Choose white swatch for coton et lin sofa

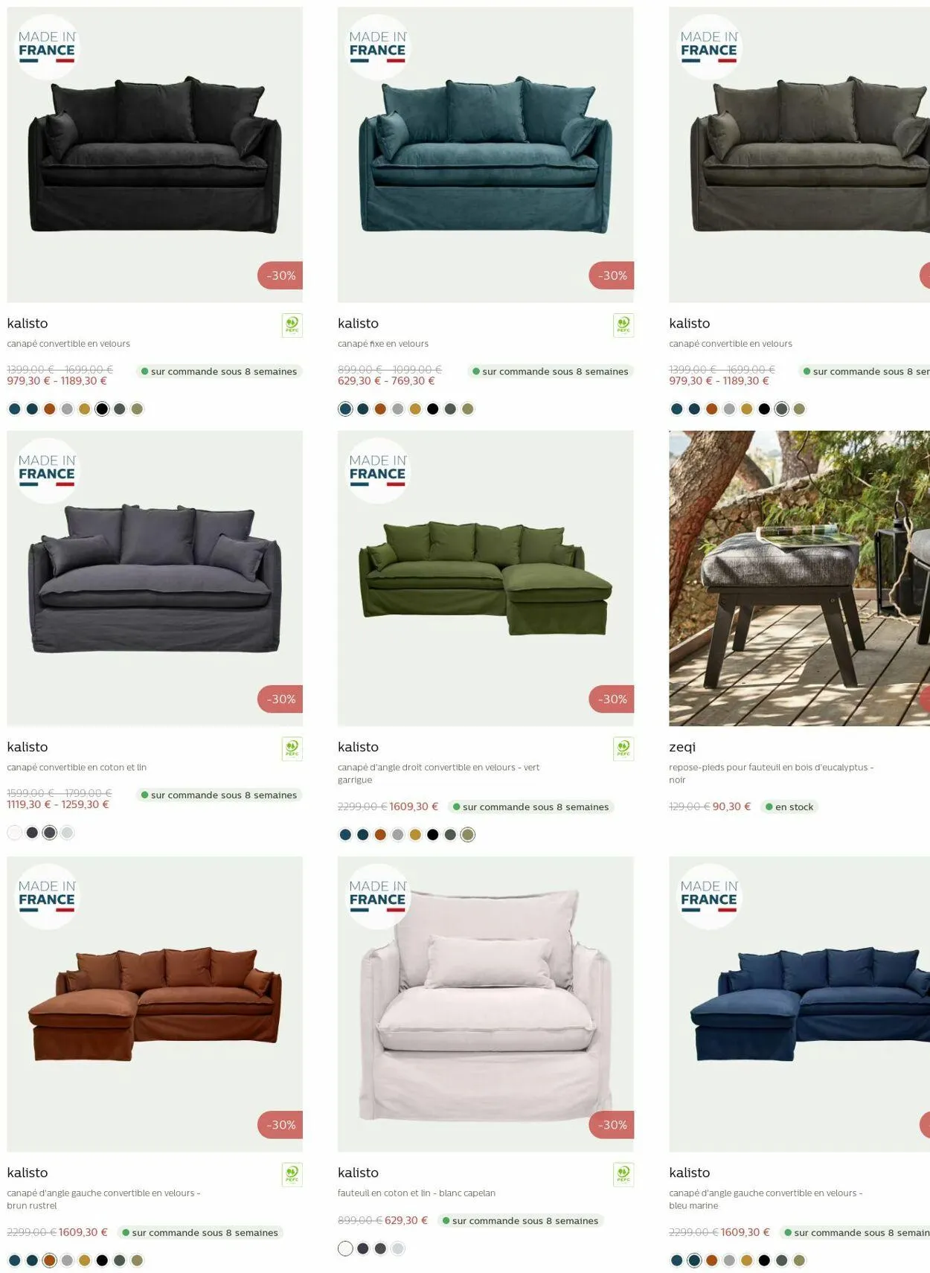coord(15,833)
